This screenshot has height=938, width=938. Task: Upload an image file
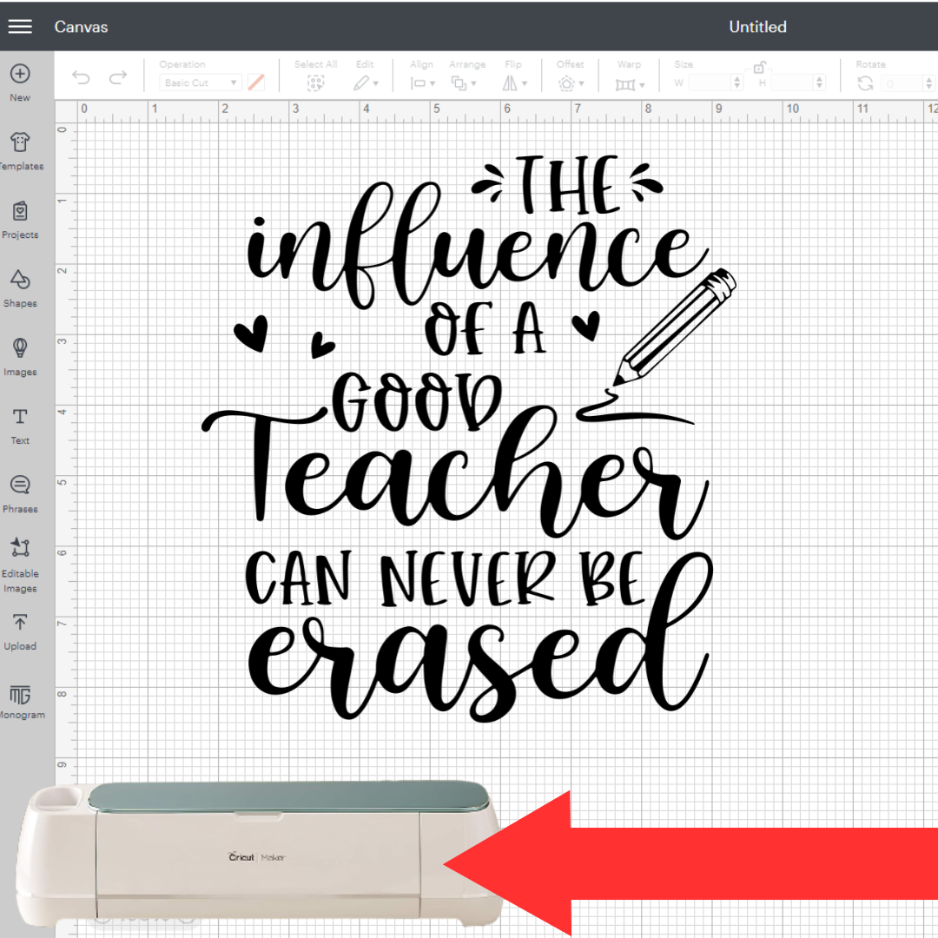(x=20, y=631)
